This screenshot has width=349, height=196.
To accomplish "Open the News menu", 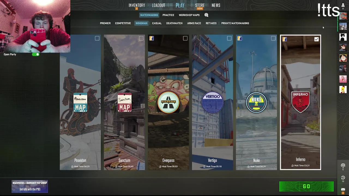I will point(216,5).
